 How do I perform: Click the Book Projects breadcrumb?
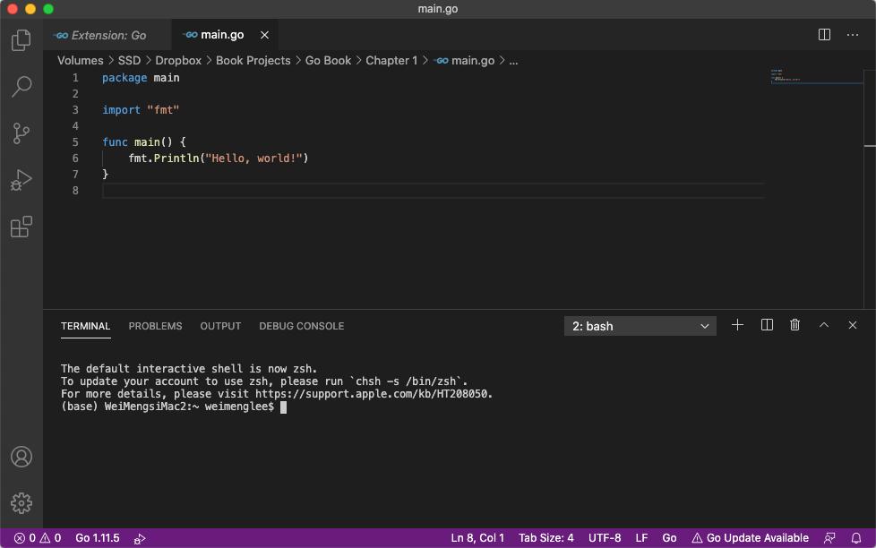[x=253, y=60]
